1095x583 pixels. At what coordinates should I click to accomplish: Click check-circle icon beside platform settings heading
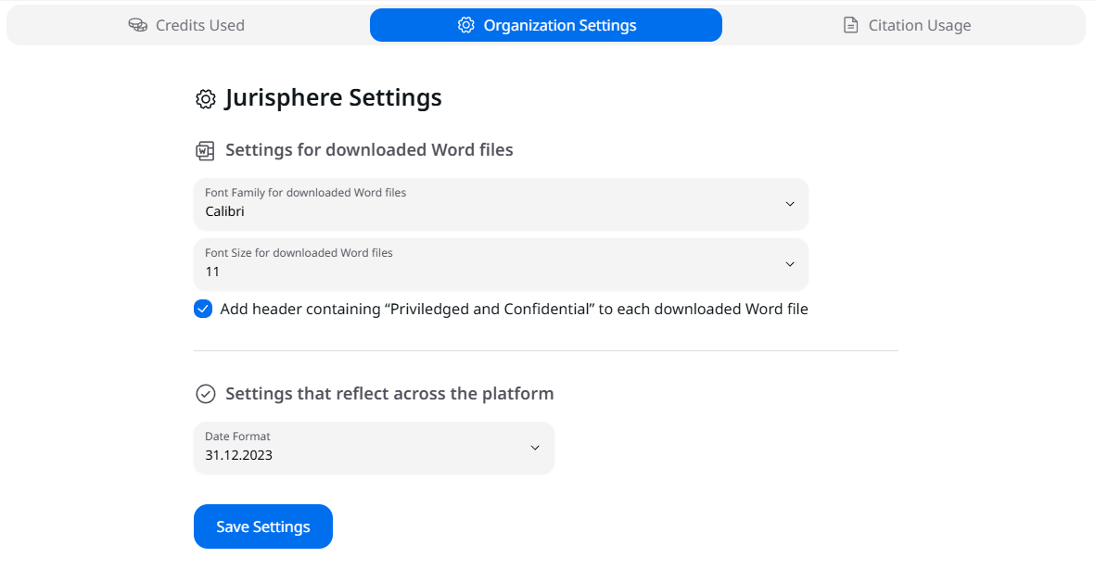206,394
